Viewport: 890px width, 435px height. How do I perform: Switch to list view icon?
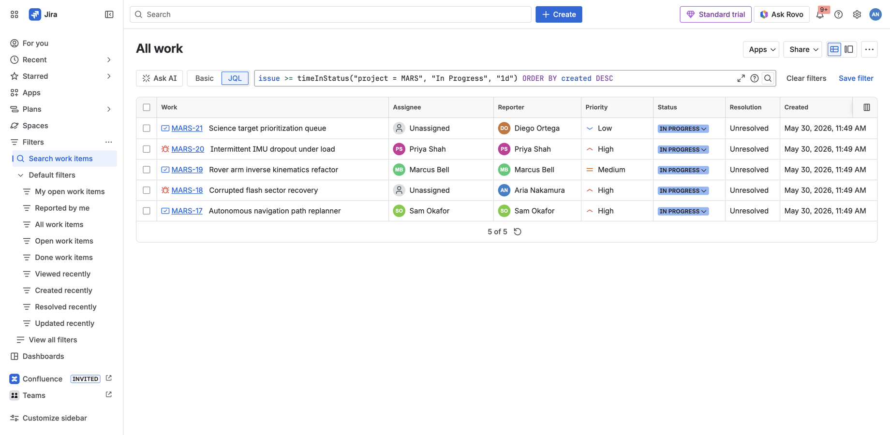click(834, 49)
